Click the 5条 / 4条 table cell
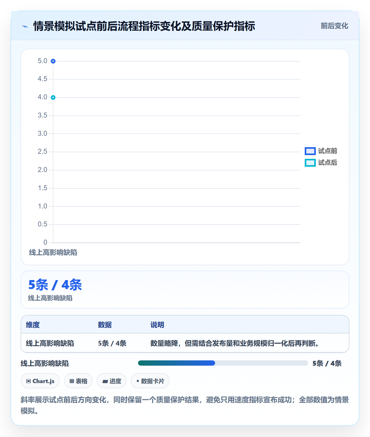The width and height of the screenshot is (370, 437). coord(112,343)
